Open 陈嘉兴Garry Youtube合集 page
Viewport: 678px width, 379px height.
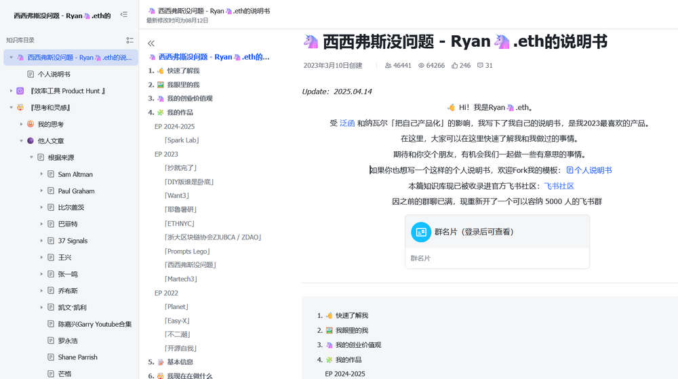(95, 324)
